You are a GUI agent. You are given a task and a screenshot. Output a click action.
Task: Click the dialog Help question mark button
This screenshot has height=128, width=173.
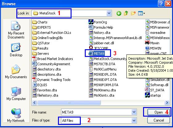pos(161,4)
